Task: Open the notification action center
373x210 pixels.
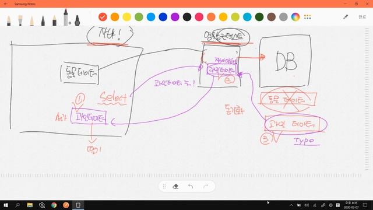Action: [x=365, y=205]
